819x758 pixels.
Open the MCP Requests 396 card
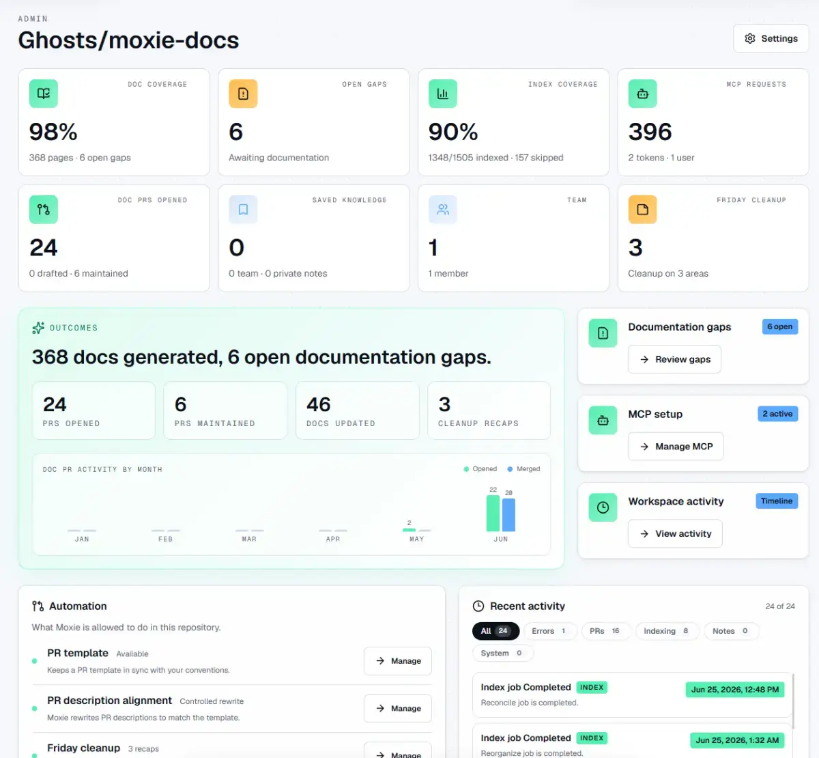tap(713, 122)
